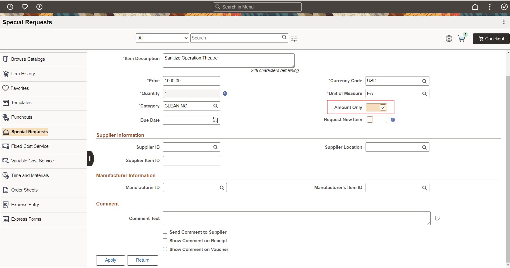Image resolution: width=510 pixels, height=268 pixels.
Task: Check Send Comment to Supplier
Action: tap(165, 232)
